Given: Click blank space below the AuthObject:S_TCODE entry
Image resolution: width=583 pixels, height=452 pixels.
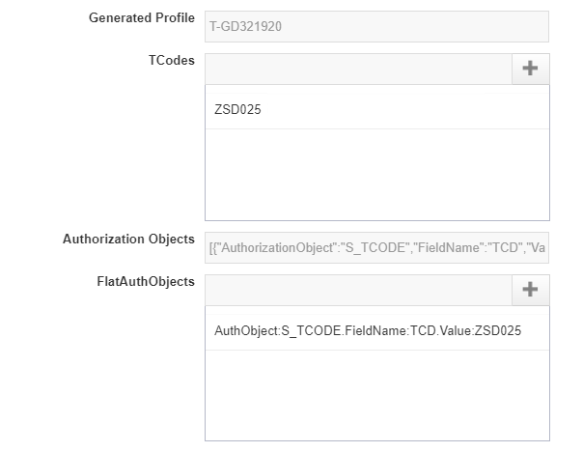Looking at the screenshot, I should [x=376, y=396].
